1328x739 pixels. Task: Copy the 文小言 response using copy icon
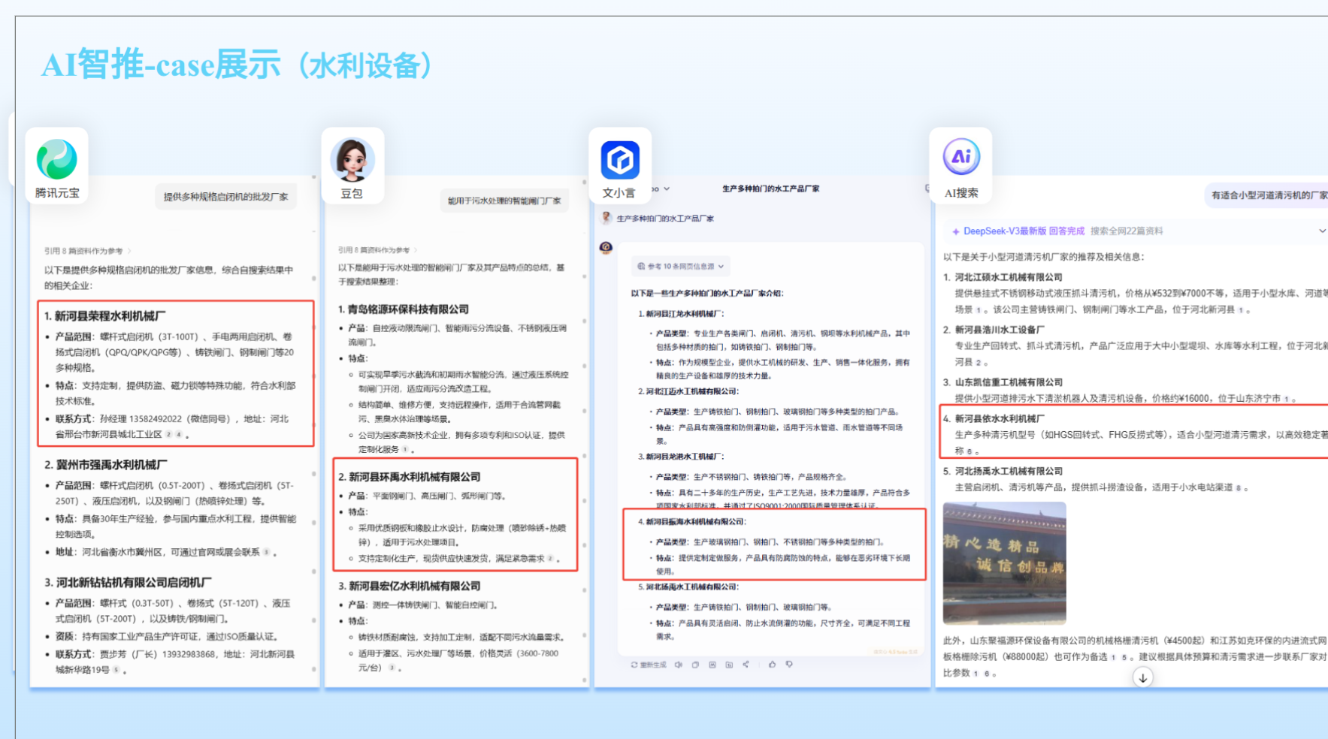point(694,665)
